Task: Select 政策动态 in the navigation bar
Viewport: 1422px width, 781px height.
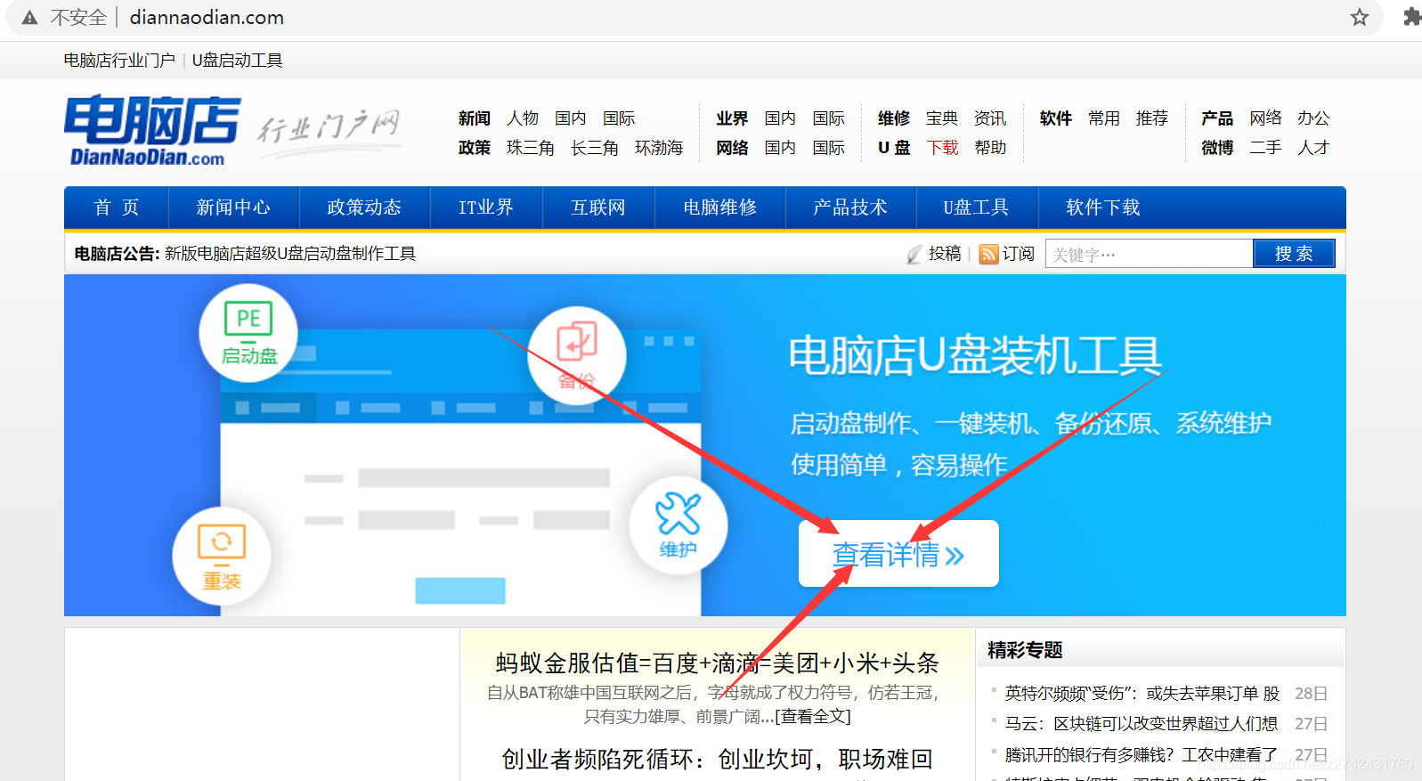Action: point(364,207)
